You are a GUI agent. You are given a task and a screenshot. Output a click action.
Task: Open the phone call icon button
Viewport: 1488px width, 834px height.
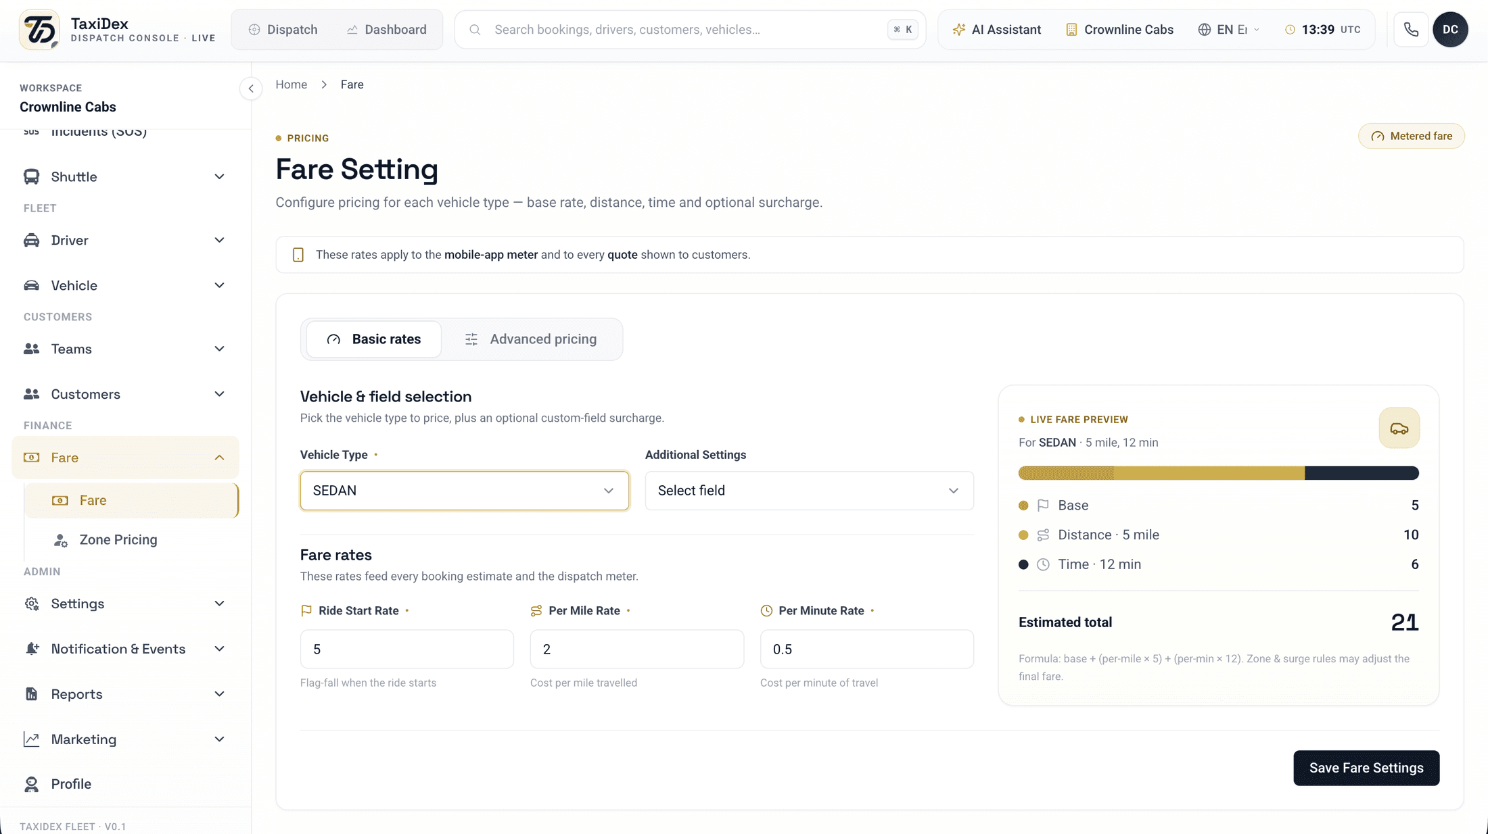1411,30
